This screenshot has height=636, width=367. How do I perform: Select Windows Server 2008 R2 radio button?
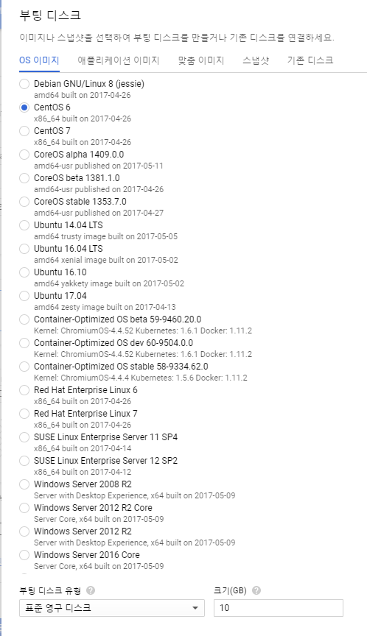pos(24,484)
